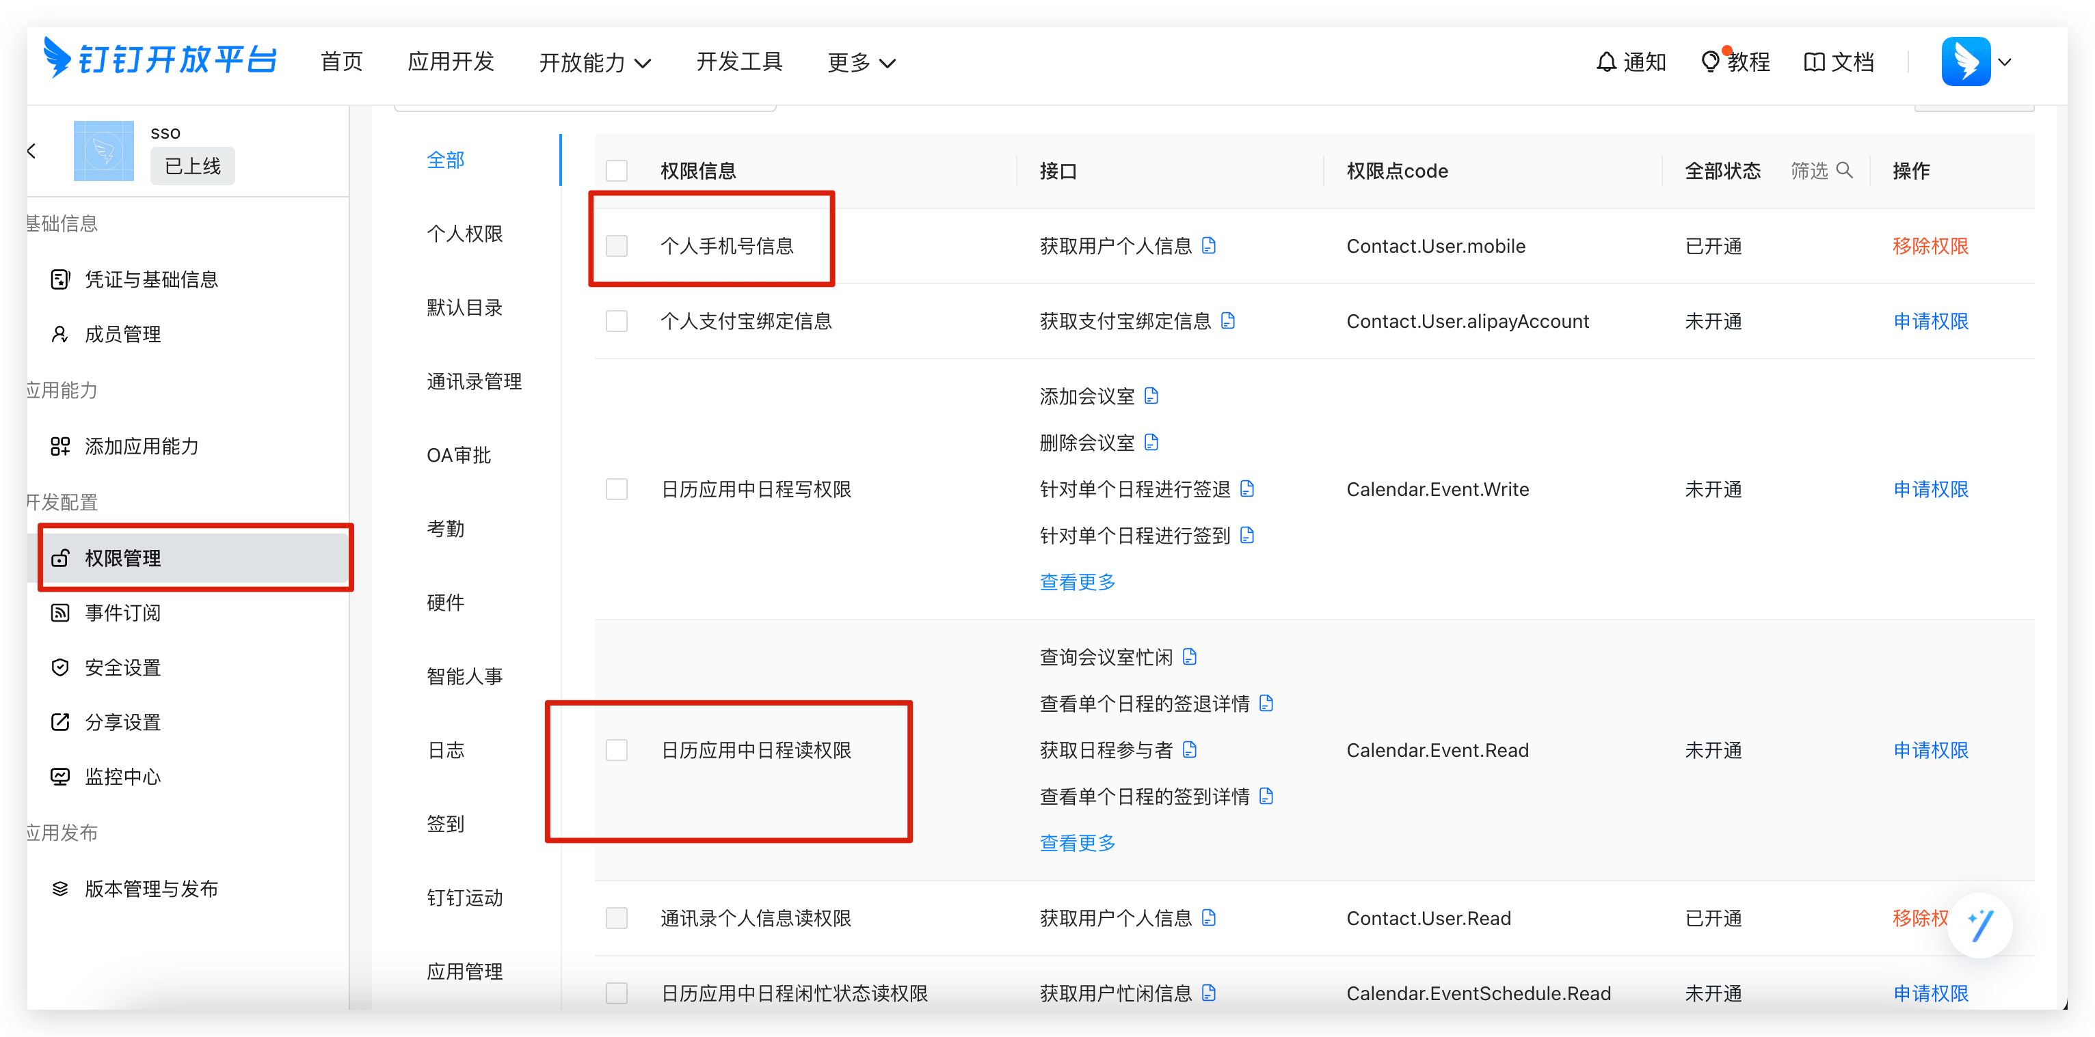Image resolution: width=2095 pixels, height=1037 pixels.
Task: Toggle the select-all checkbox in table header
Action: click(x=617, y=171)
